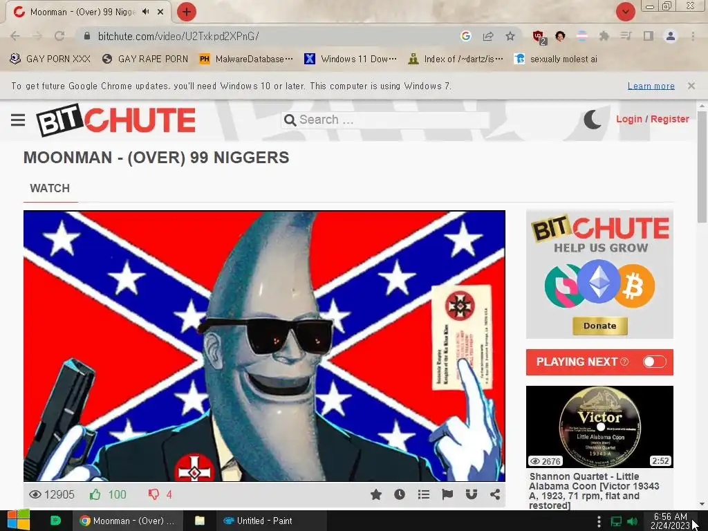Follow the Learn more link
Viewport: 708px width, 531px height.
(651, 86)
